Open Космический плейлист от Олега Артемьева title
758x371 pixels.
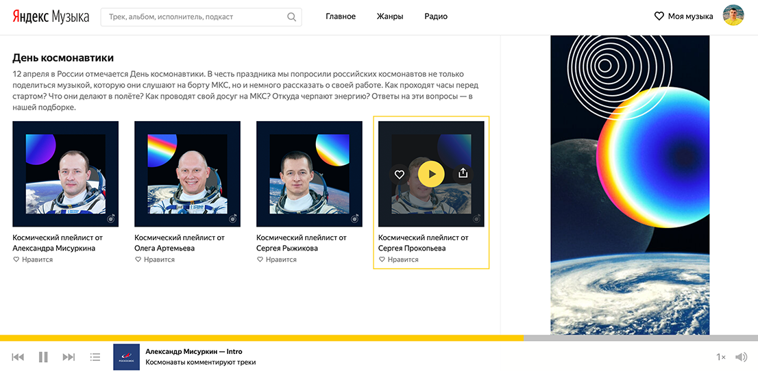click(x=180, y=243)
